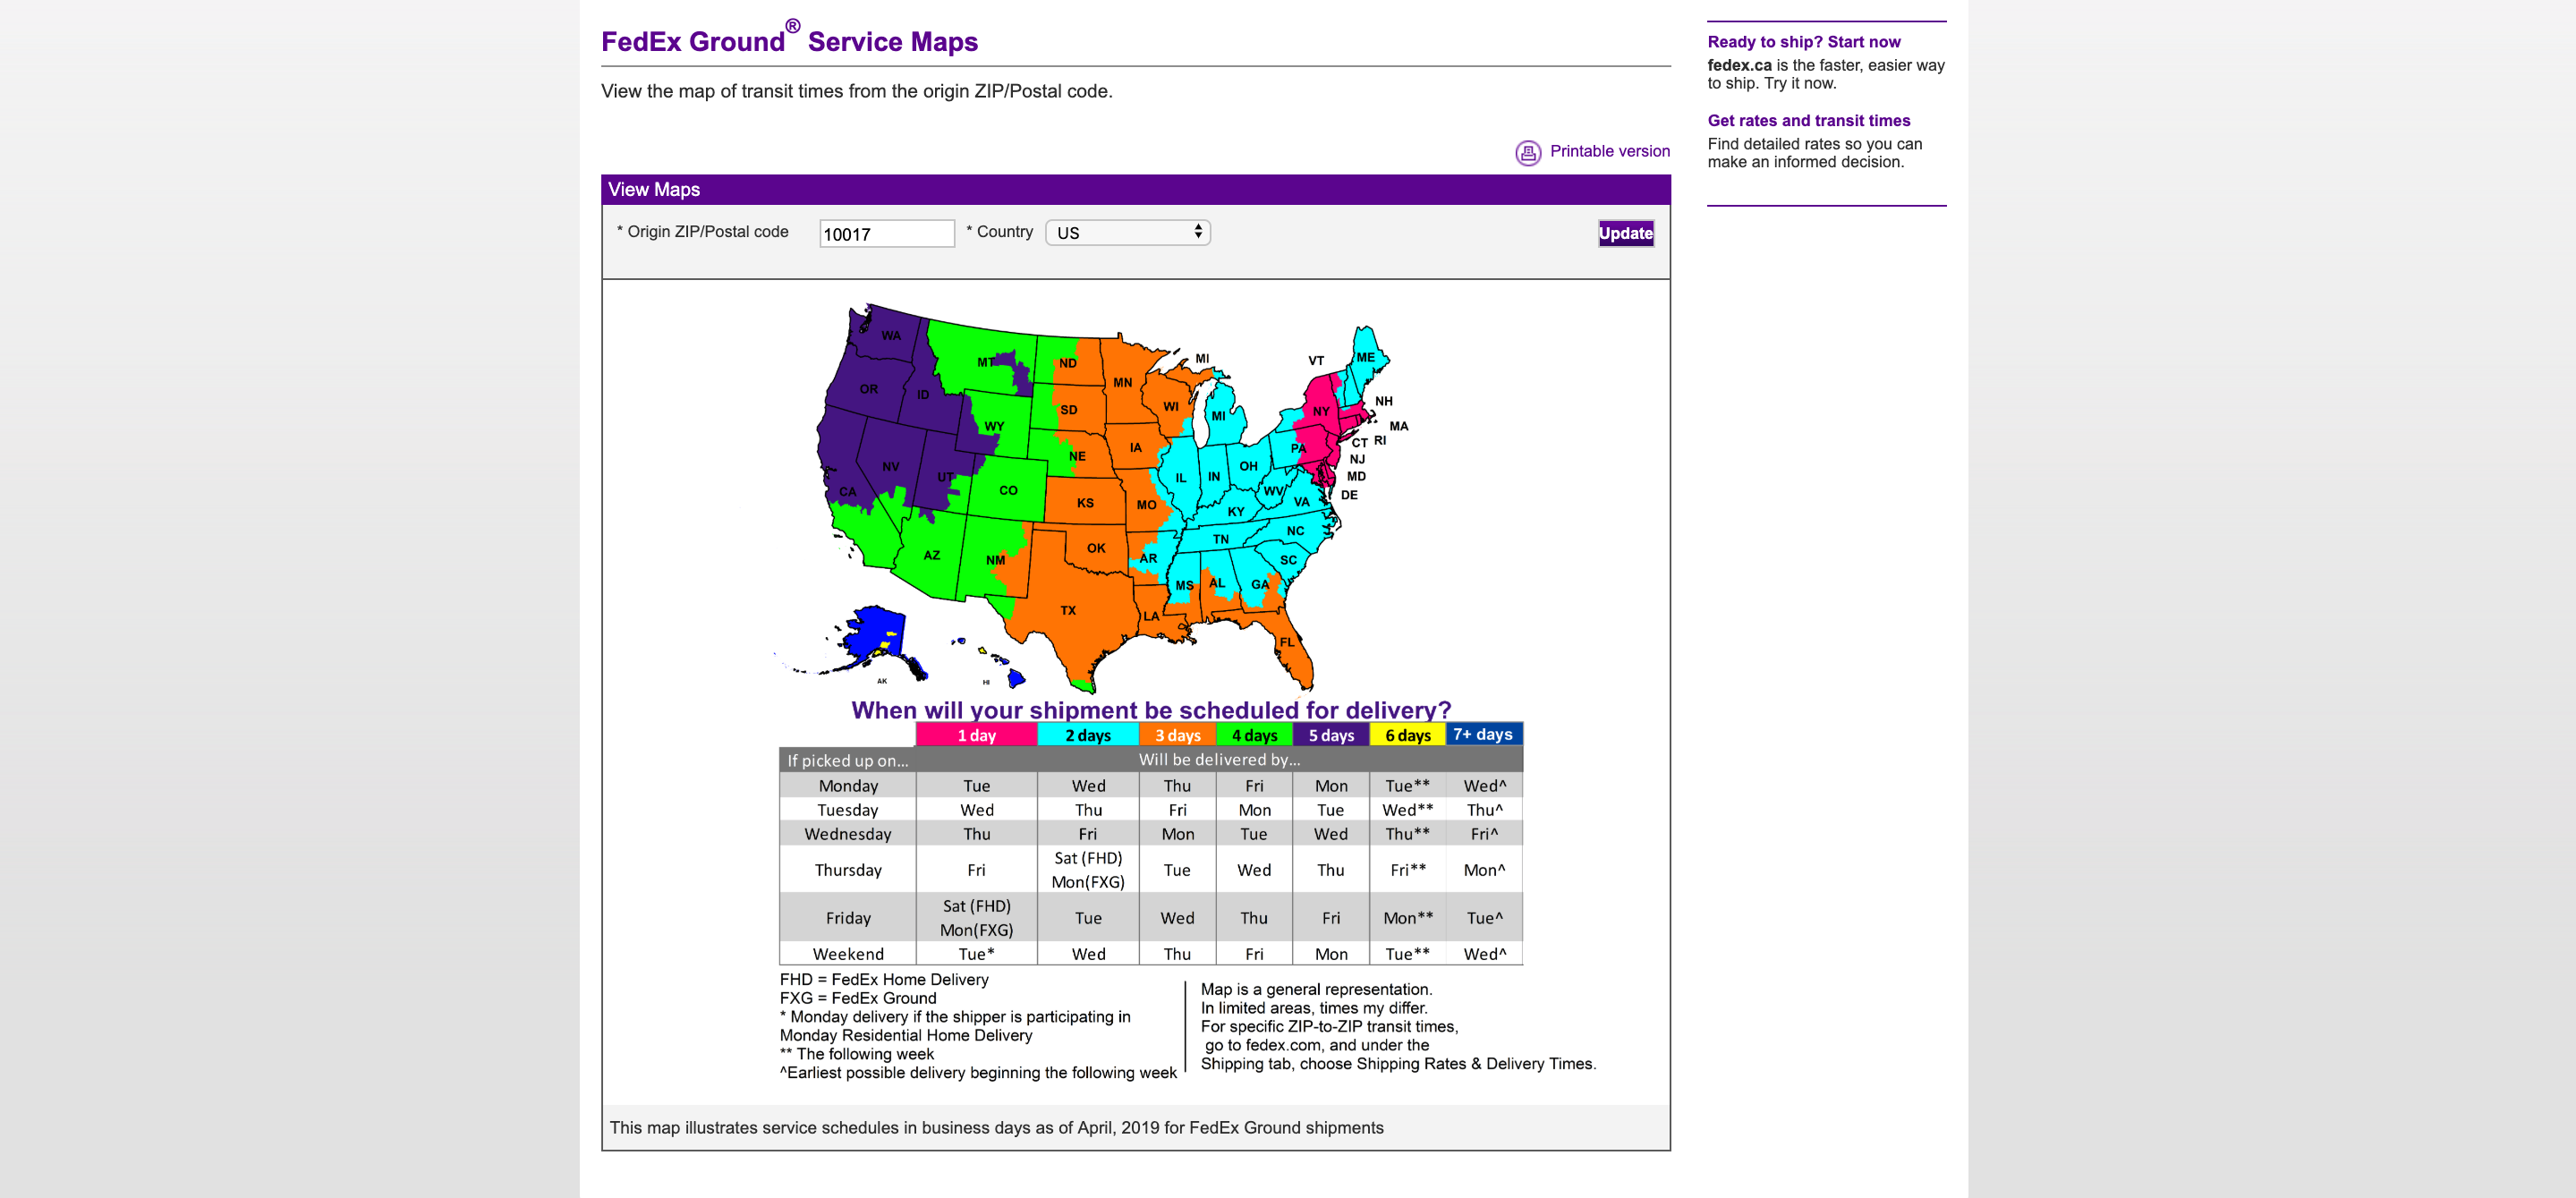The image size is (2576, 1198).
Task: Click the printer icon for printable version
Action: pyautogui.click(x=1525, y=149)
